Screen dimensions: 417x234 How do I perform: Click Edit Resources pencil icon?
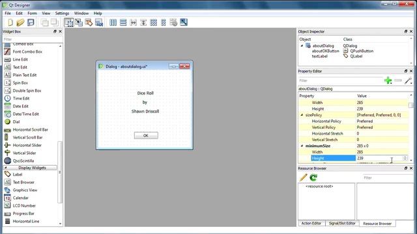pos(304,177)
